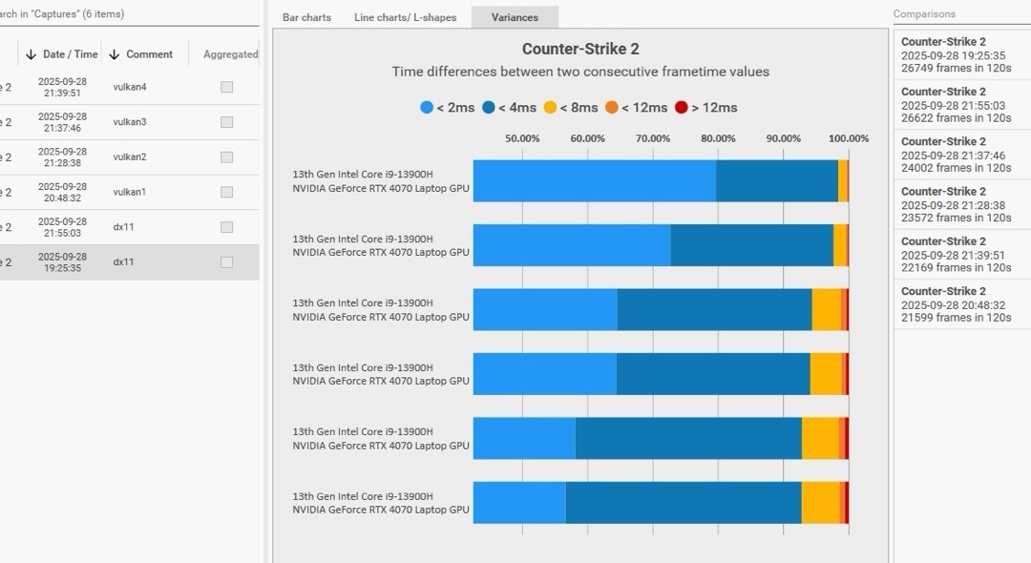
Task: Click the yellow segment of bottom bar
Action: coord(821,503)
